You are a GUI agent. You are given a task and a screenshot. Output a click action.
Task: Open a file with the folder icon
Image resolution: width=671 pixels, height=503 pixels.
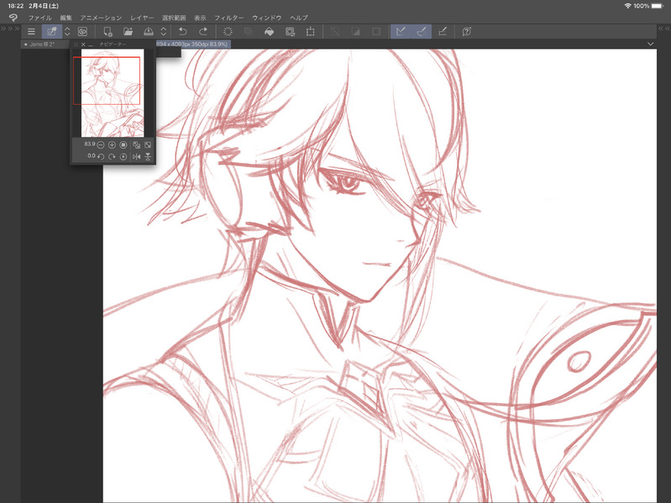(128, 31)
